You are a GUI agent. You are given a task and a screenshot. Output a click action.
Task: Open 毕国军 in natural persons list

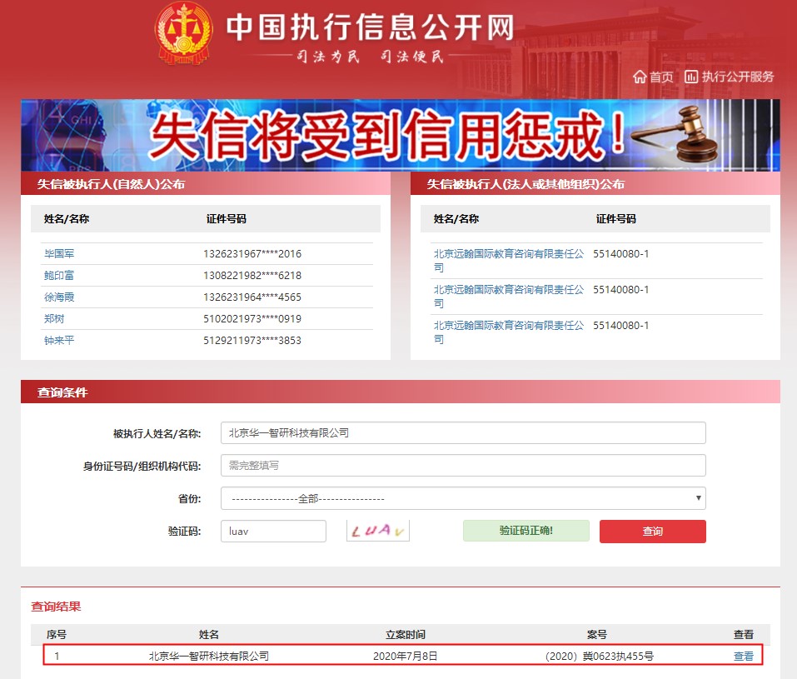click(x=59, y=253)
